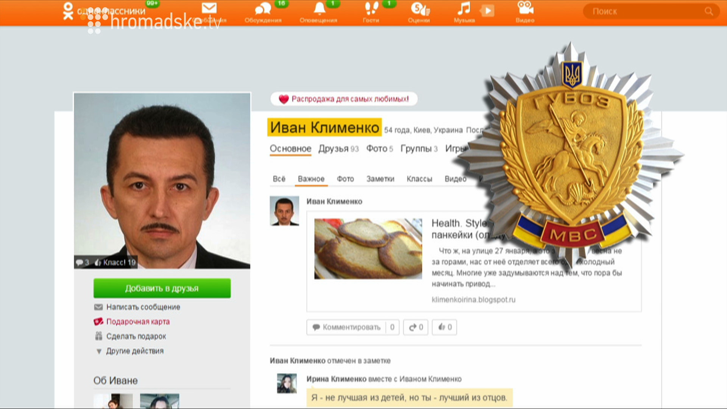Open the Guests footprints icon
The image size is (727, 409).
coord(371,9)
